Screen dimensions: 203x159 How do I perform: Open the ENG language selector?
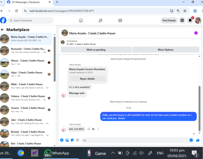point(160,153)
